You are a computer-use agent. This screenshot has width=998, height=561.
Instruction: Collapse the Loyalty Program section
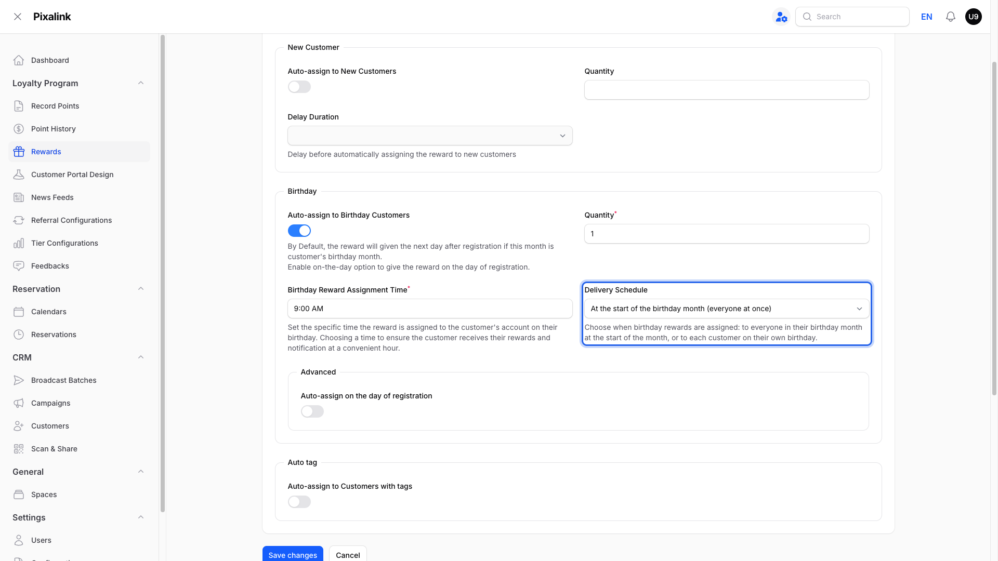141,83
